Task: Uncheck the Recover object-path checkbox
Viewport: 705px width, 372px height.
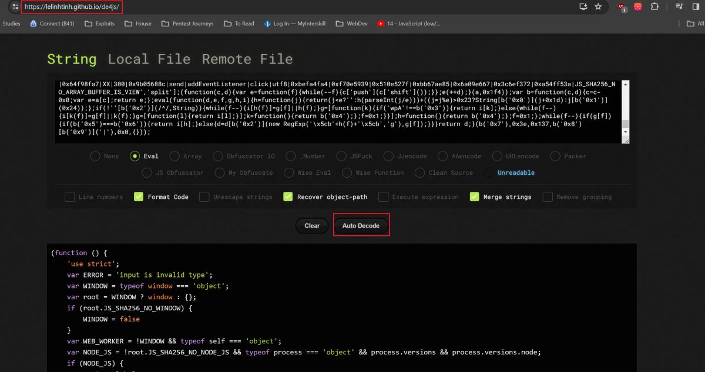Action: [x=288, y=197]
